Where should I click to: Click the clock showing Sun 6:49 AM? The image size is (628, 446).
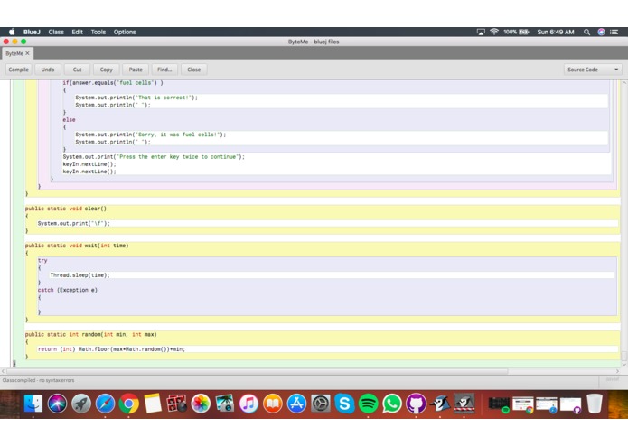[x=556, y=32]
